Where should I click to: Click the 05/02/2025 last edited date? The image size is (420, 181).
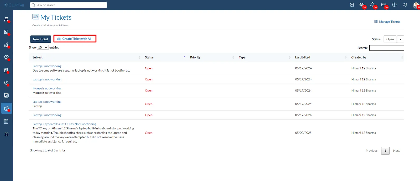pyautogui.click(x=303, y=133)
